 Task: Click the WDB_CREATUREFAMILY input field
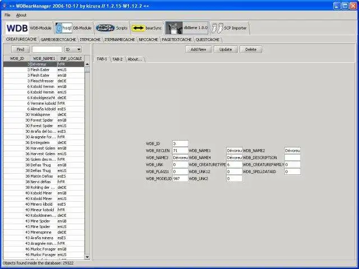(292, 165)
